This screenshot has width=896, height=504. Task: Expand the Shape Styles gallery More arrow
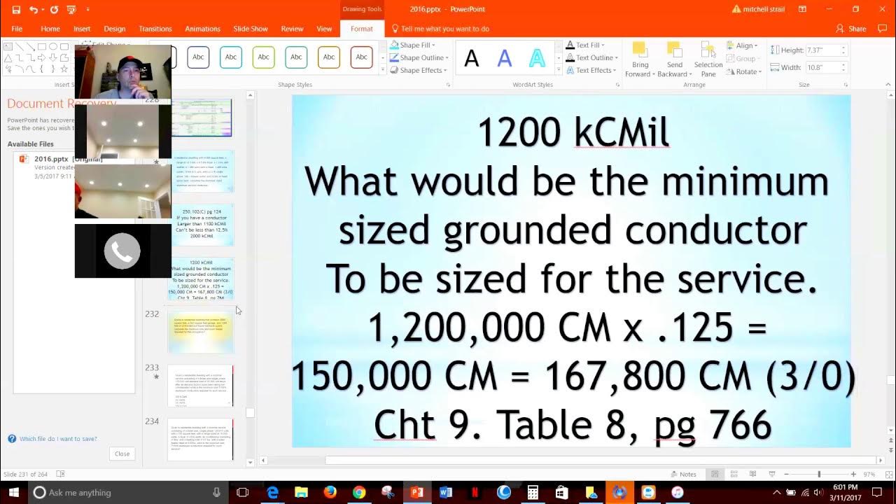click(383, 70)
